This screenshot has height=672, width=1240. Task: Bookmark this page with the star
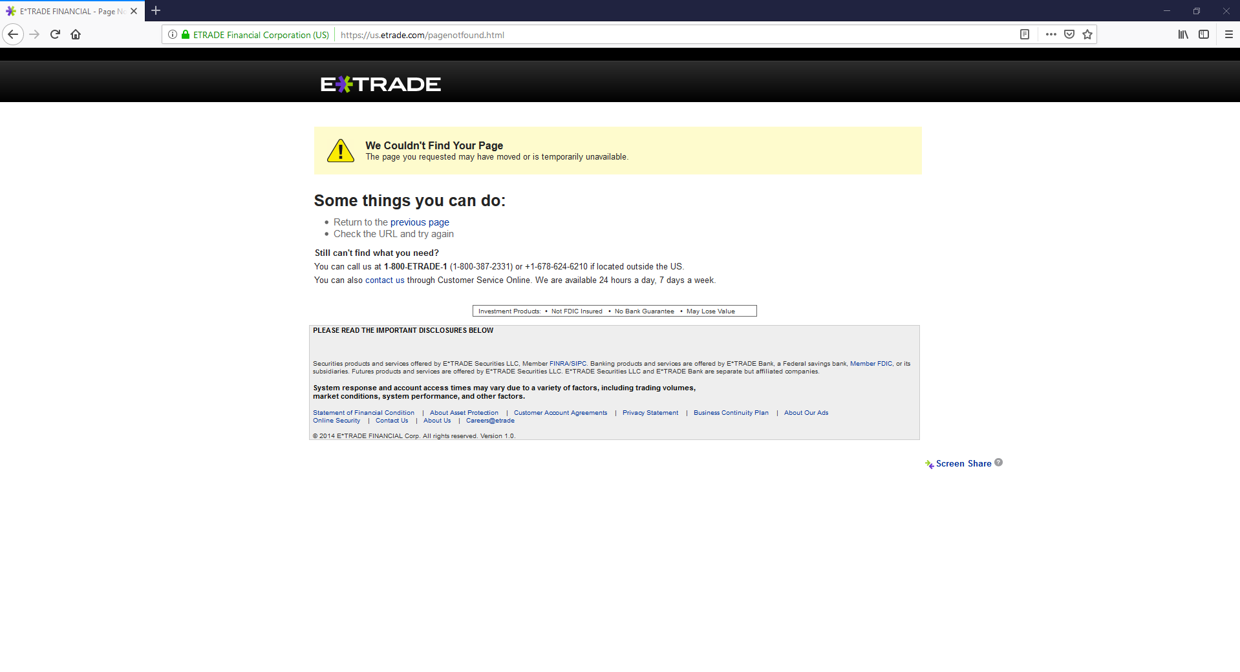tap(1087, 34)
